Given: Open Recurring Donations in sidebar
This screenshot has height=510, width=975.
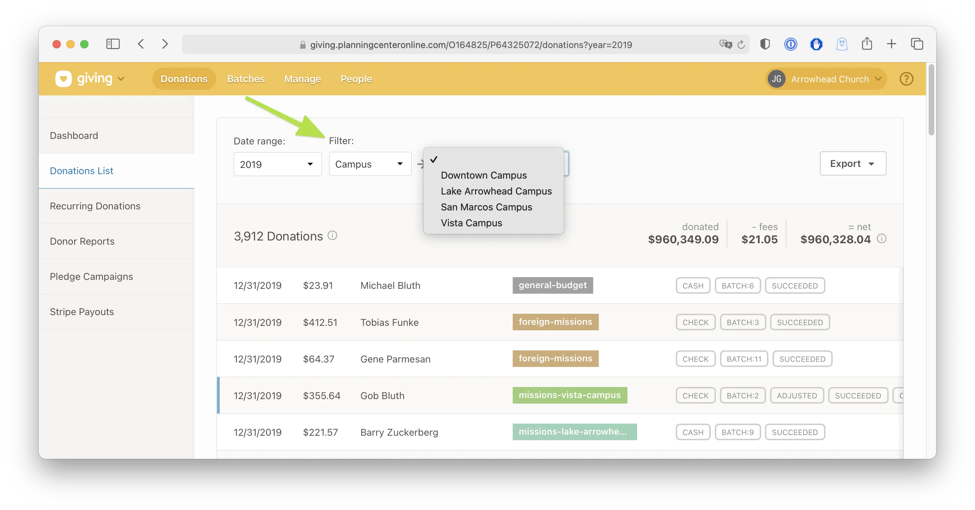Looking at the screenshot, I should (95, 206).
